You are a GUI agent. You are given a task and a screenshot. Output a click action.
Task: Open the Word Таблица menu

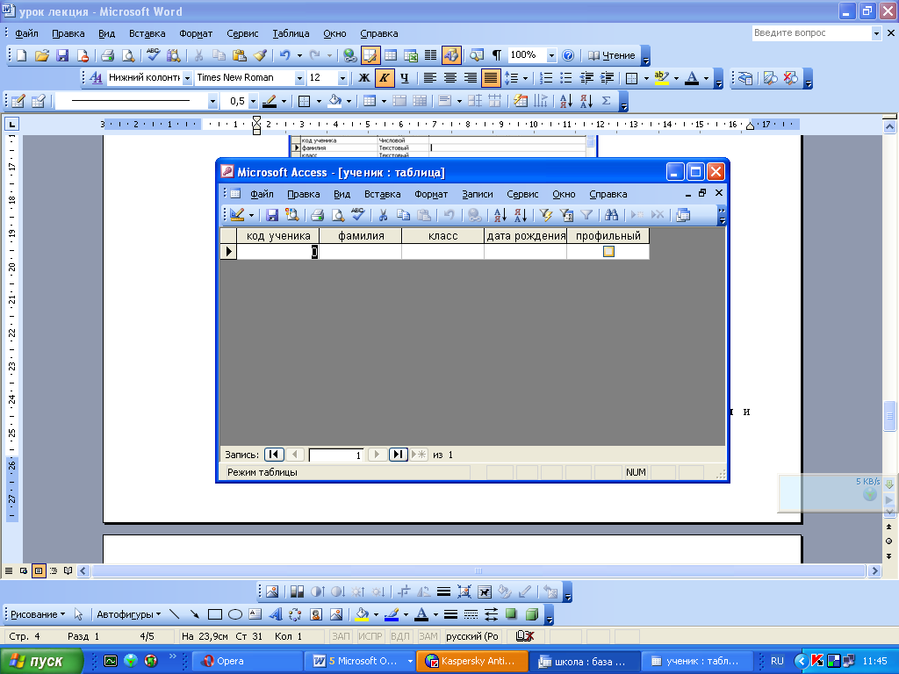point(291,34)
